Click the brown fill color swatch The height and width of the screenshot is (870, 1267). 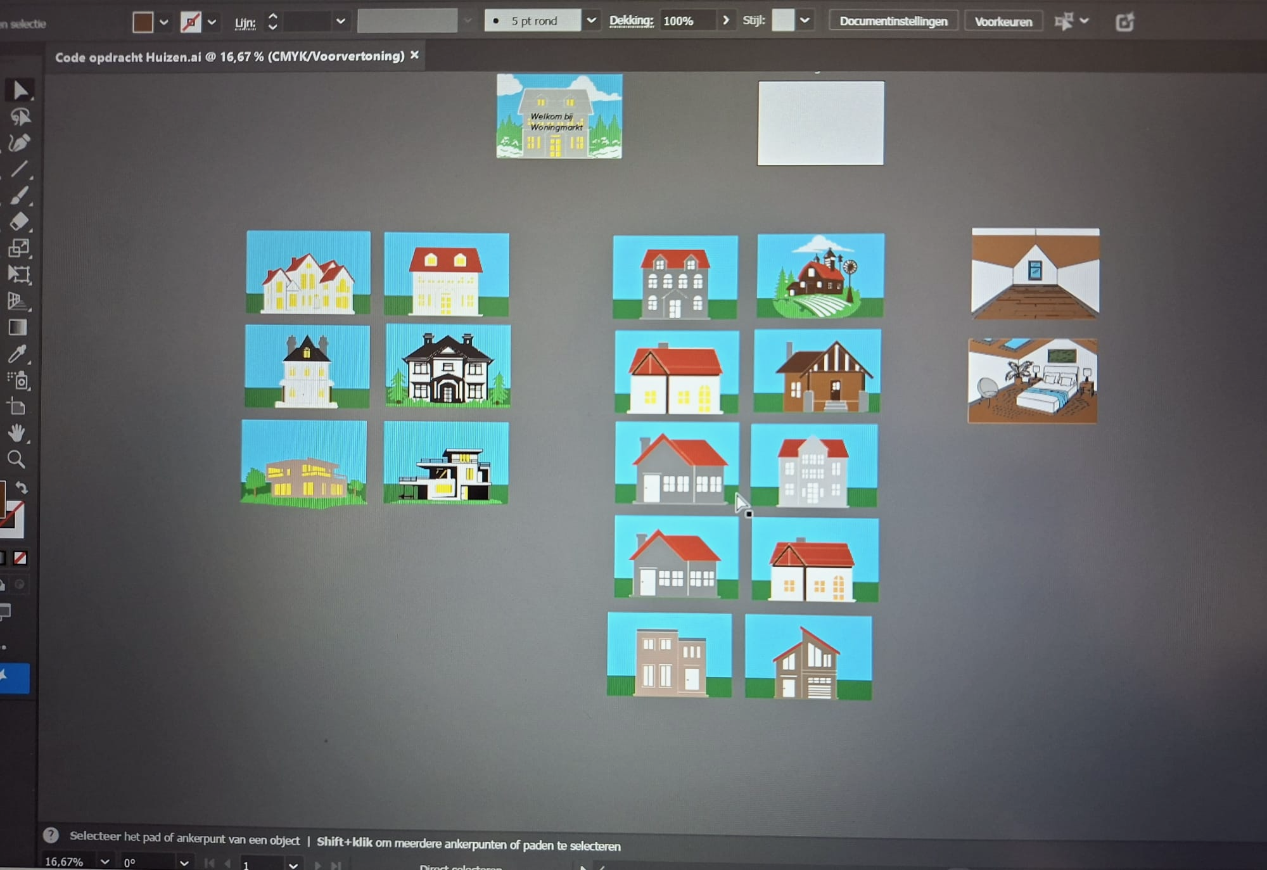[143, 22]
